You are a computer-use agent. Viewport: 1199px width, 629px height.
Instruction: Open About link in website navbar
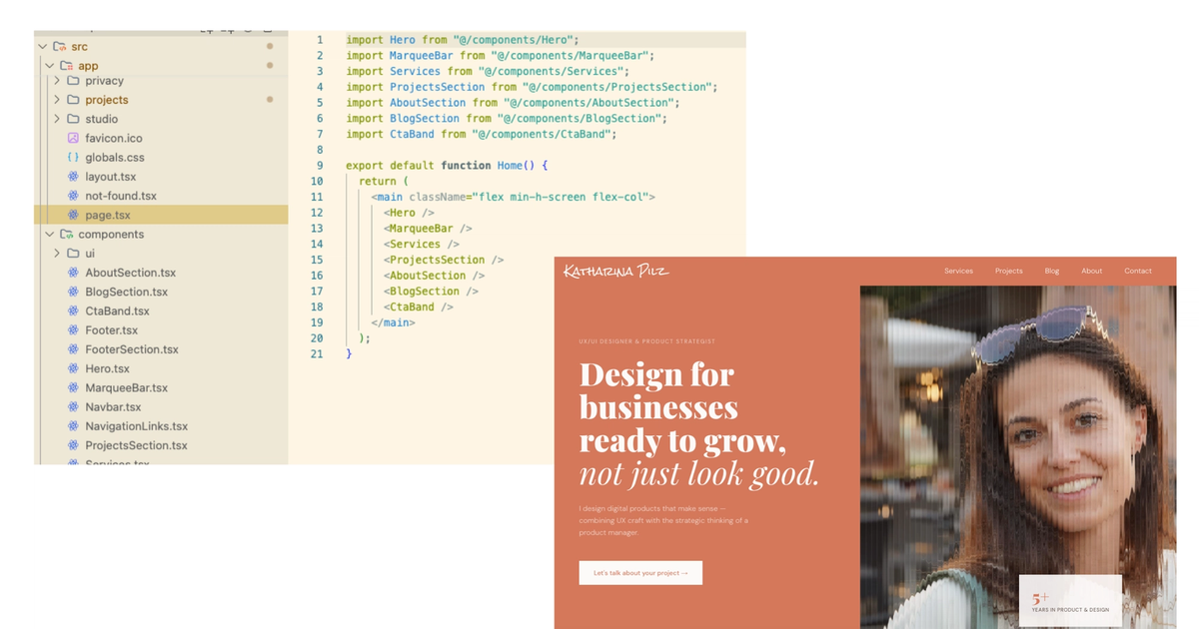click(1092, 271)
